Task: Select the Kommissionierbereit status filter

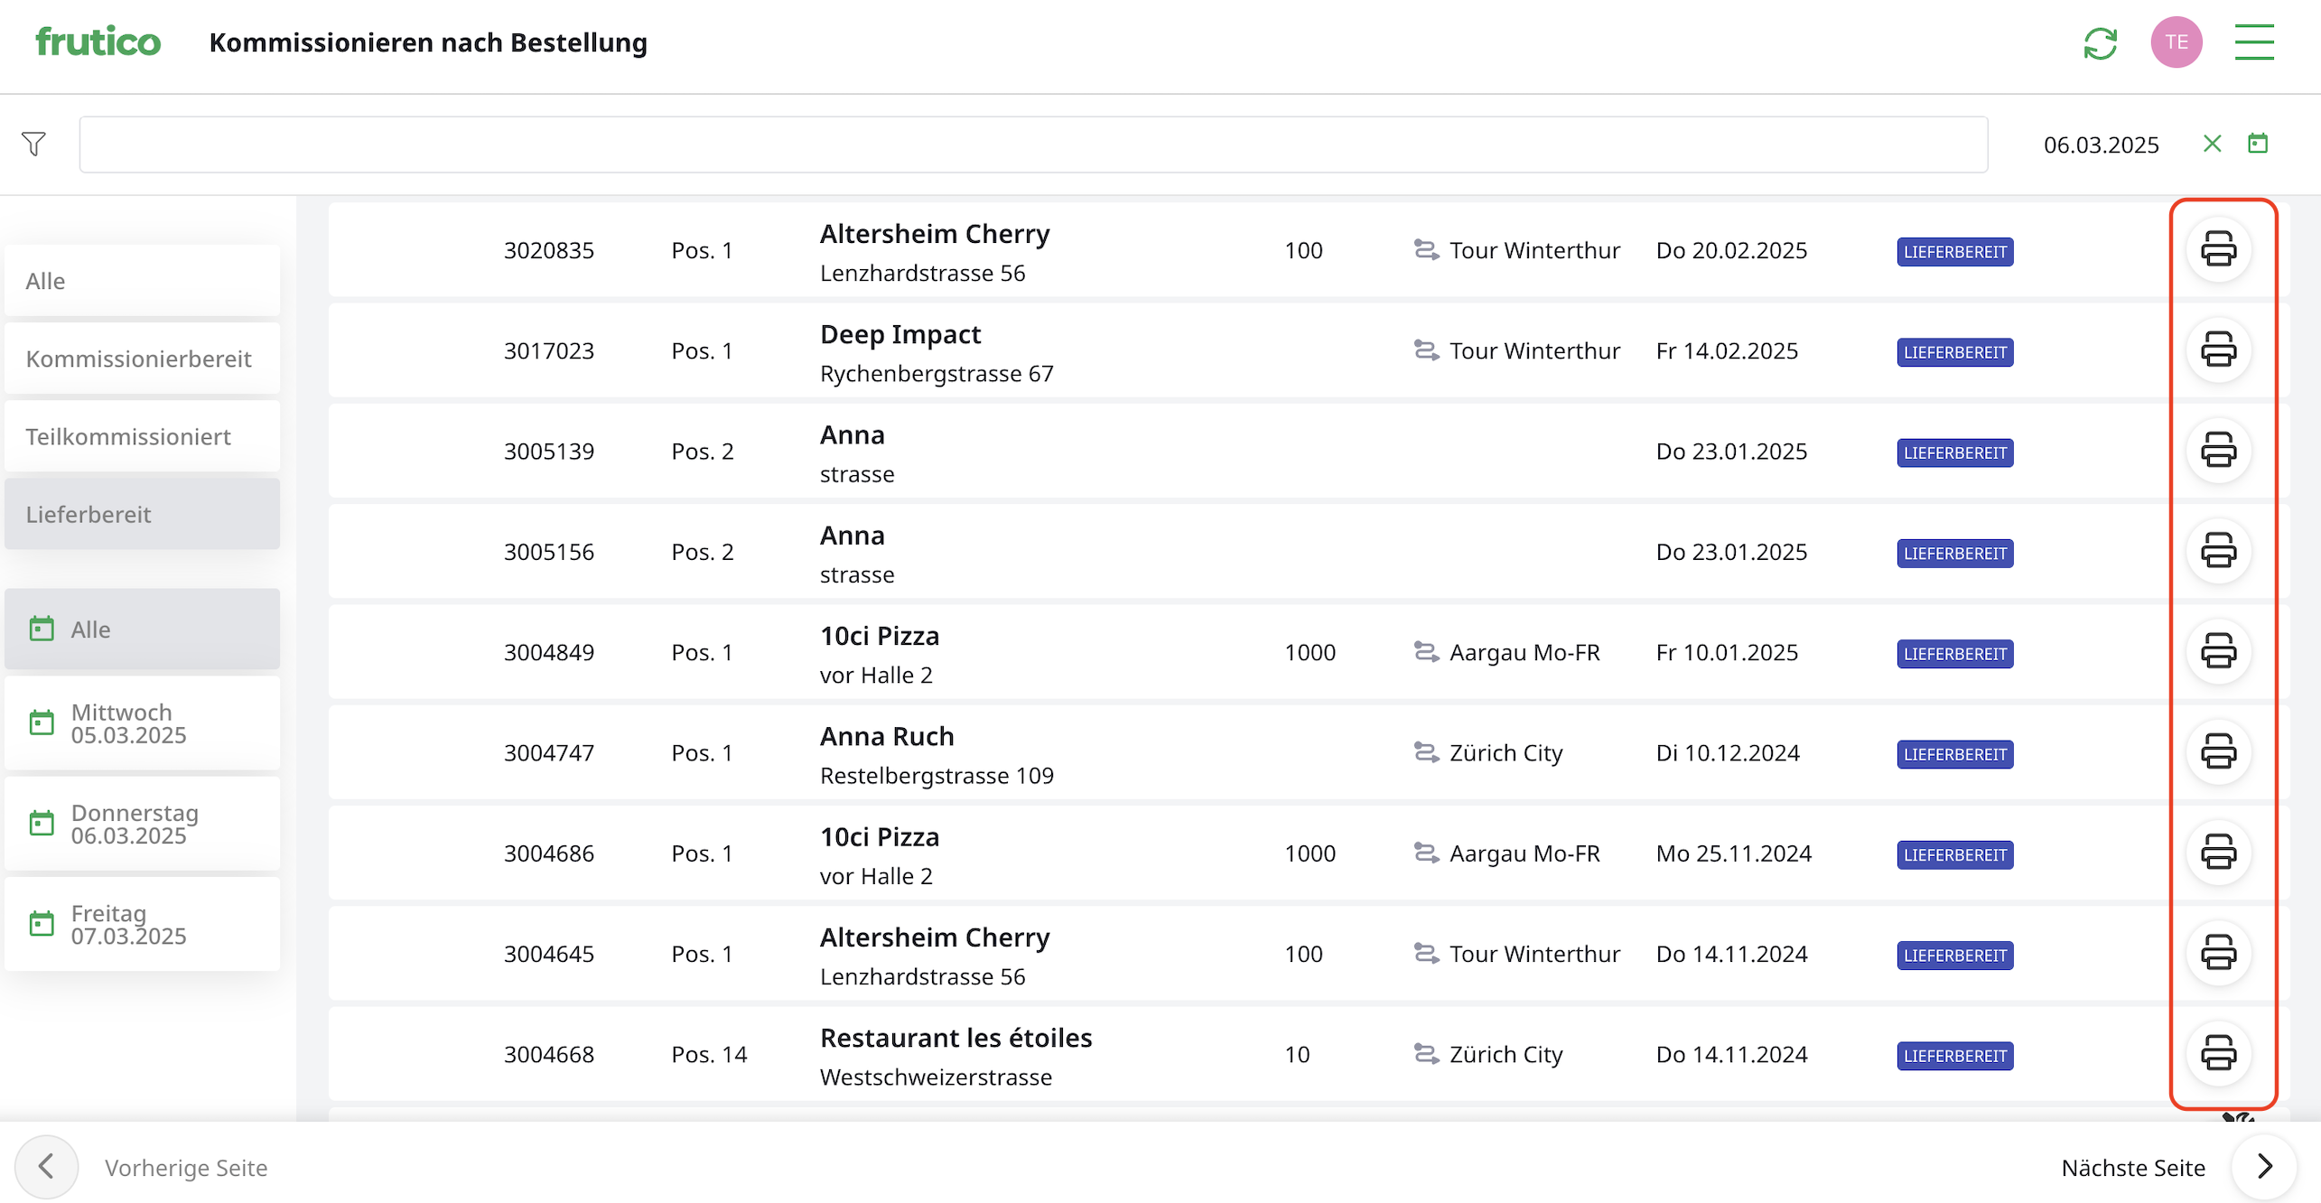Action: 142,359
